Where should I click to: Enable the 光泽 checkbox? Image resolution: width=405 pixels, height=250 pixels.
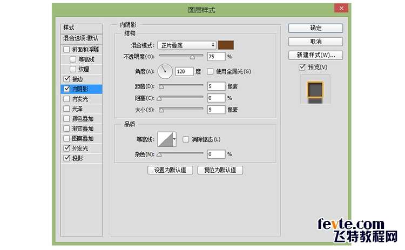pos(66,109)
